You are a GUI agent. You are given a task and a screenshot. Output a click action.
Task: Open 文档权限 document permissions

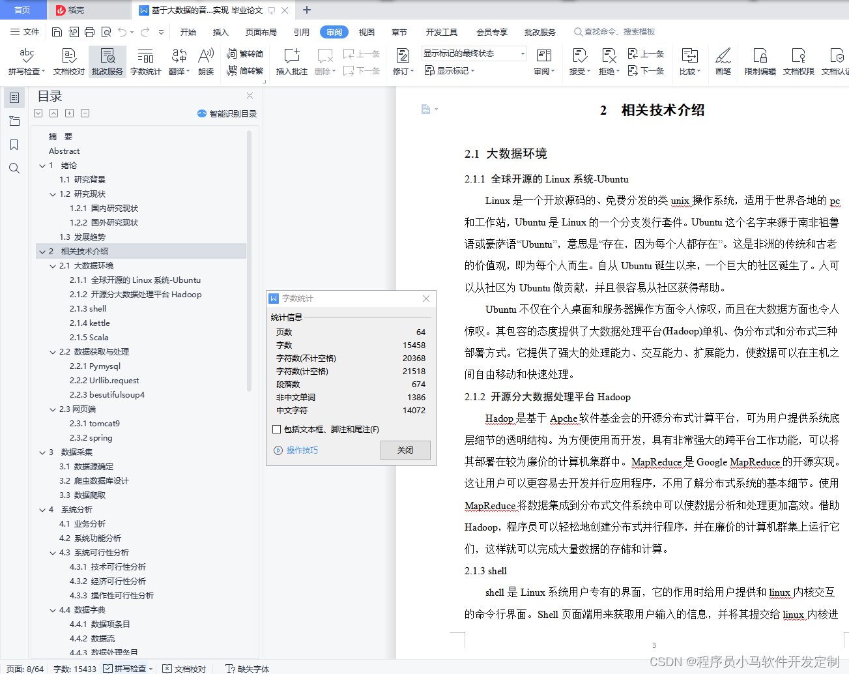pos(799,62)
